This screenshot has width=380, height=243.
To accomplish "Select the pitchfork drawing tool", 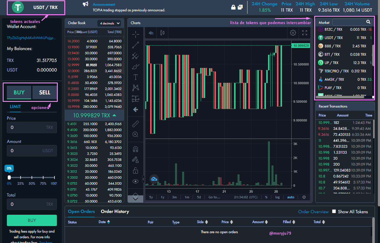I will tap(136, 55).
